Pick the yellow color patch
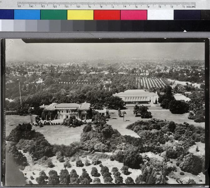The width and height of the screenshot is (210, 188). pos(80,15)
